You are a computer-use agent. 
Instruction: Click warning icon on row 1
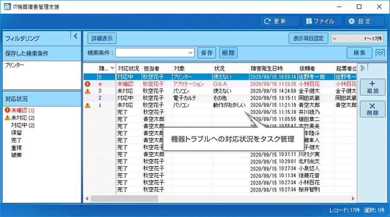click(88, 105)
